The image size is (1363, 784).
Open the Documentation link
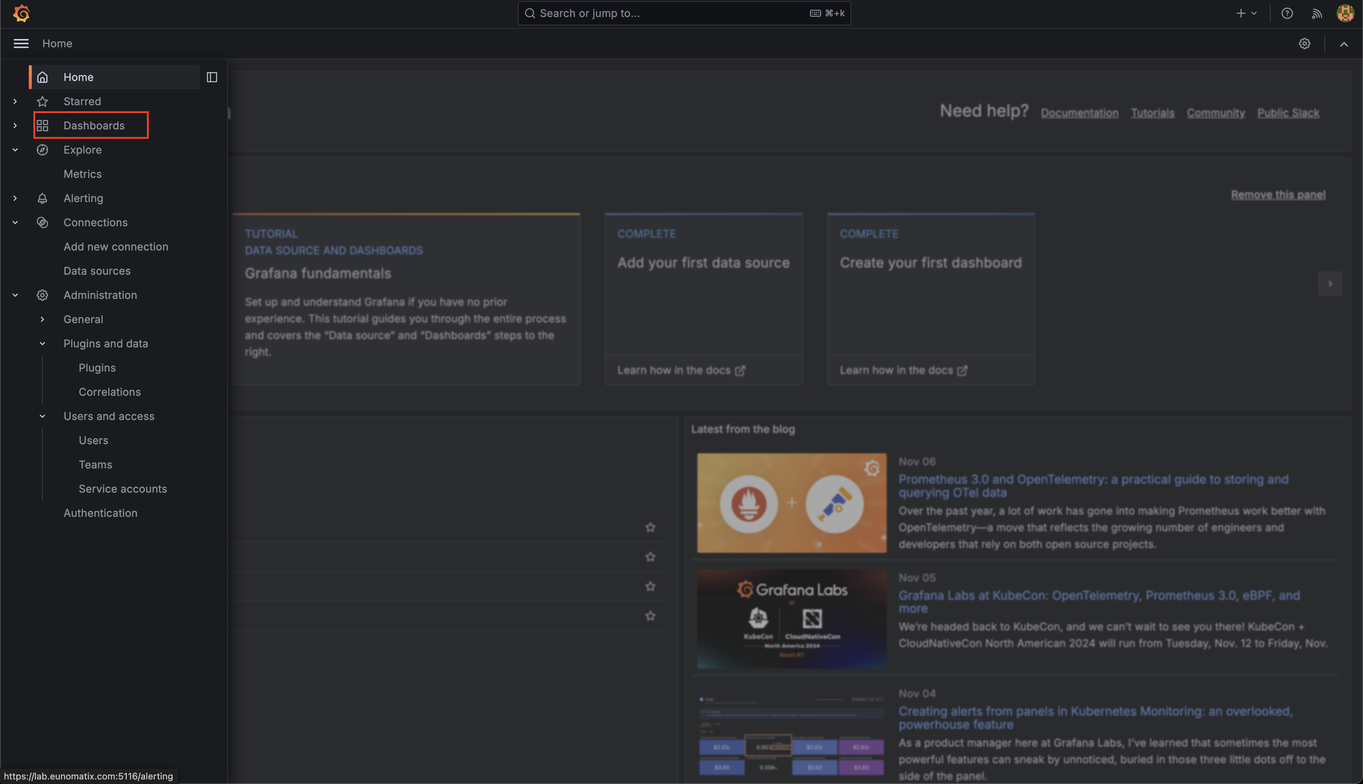(x=1079, y=112)
